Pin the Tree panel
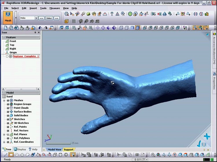217x162 pixels. coord(35,33)
